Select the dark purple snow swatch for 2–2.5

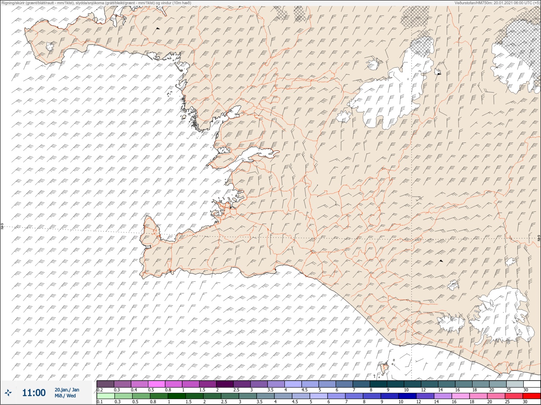(x=225, y=384)
